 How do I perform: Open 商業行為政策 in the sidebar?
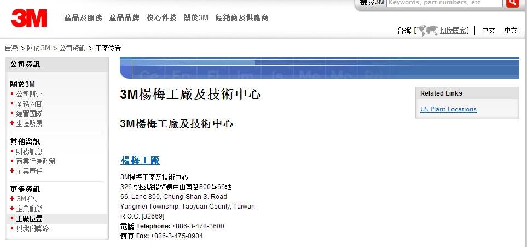coord(36,161)
